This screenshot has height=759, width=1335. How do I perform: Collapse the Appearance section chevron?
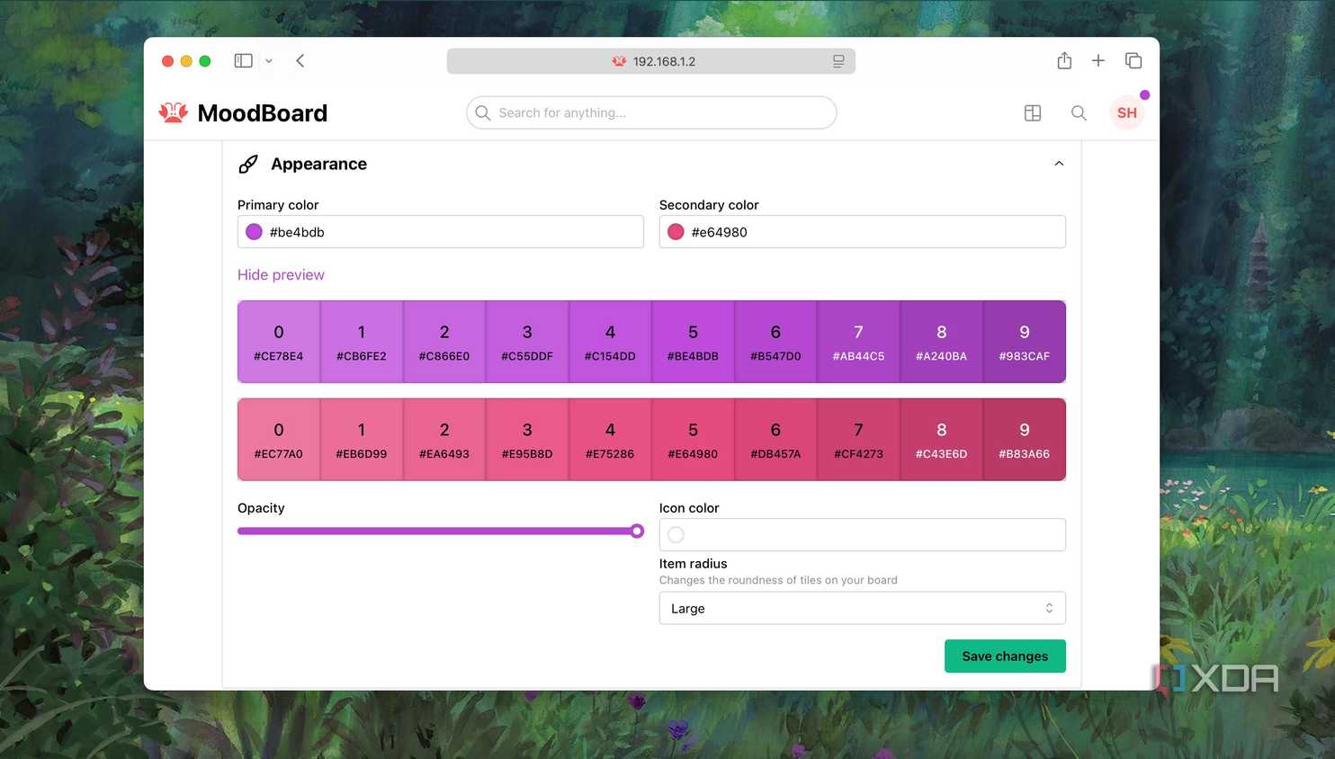pos(1059,164)
